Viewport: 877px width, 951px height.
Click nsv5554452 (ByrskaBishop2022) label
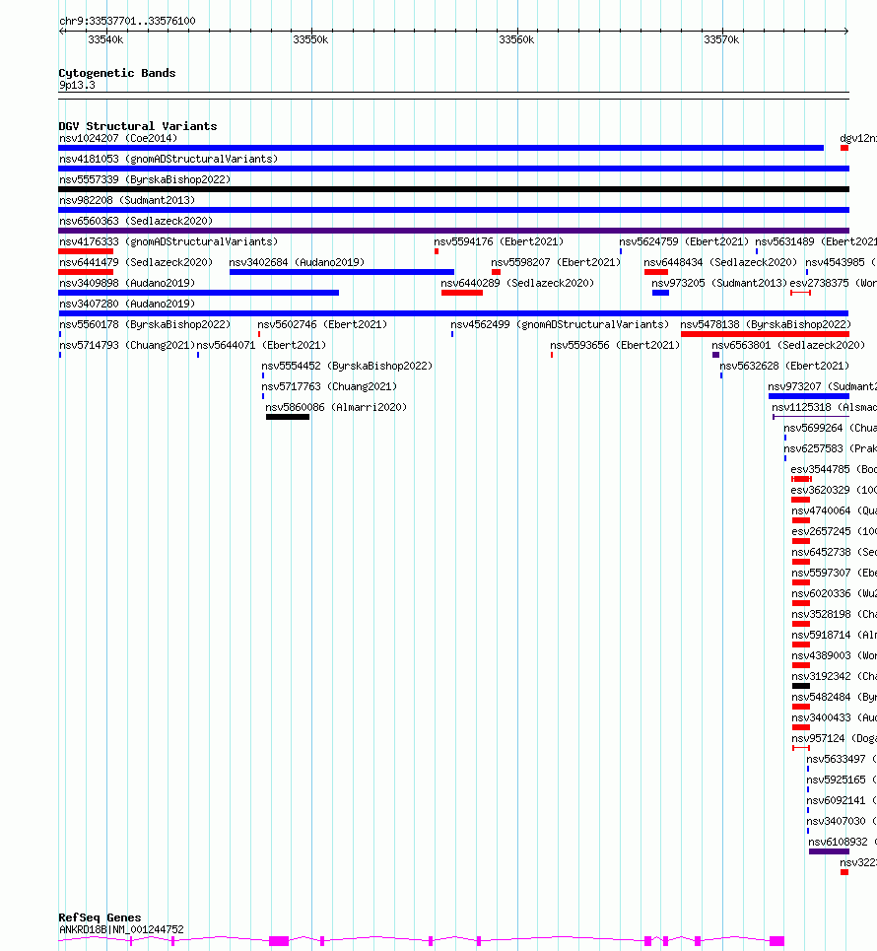click(347, 366)
